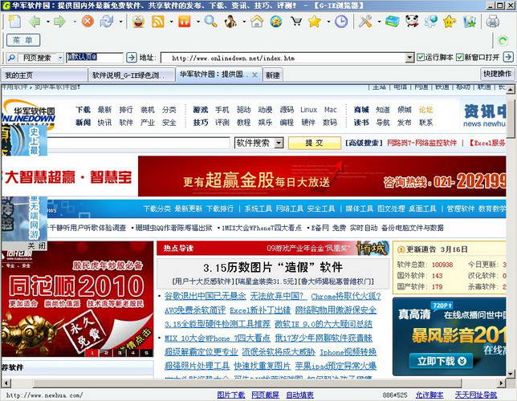Viewport: 517px width, 401px height.
Task: Open the 网页搜索 search type dropdown
Action: (60, 58)
